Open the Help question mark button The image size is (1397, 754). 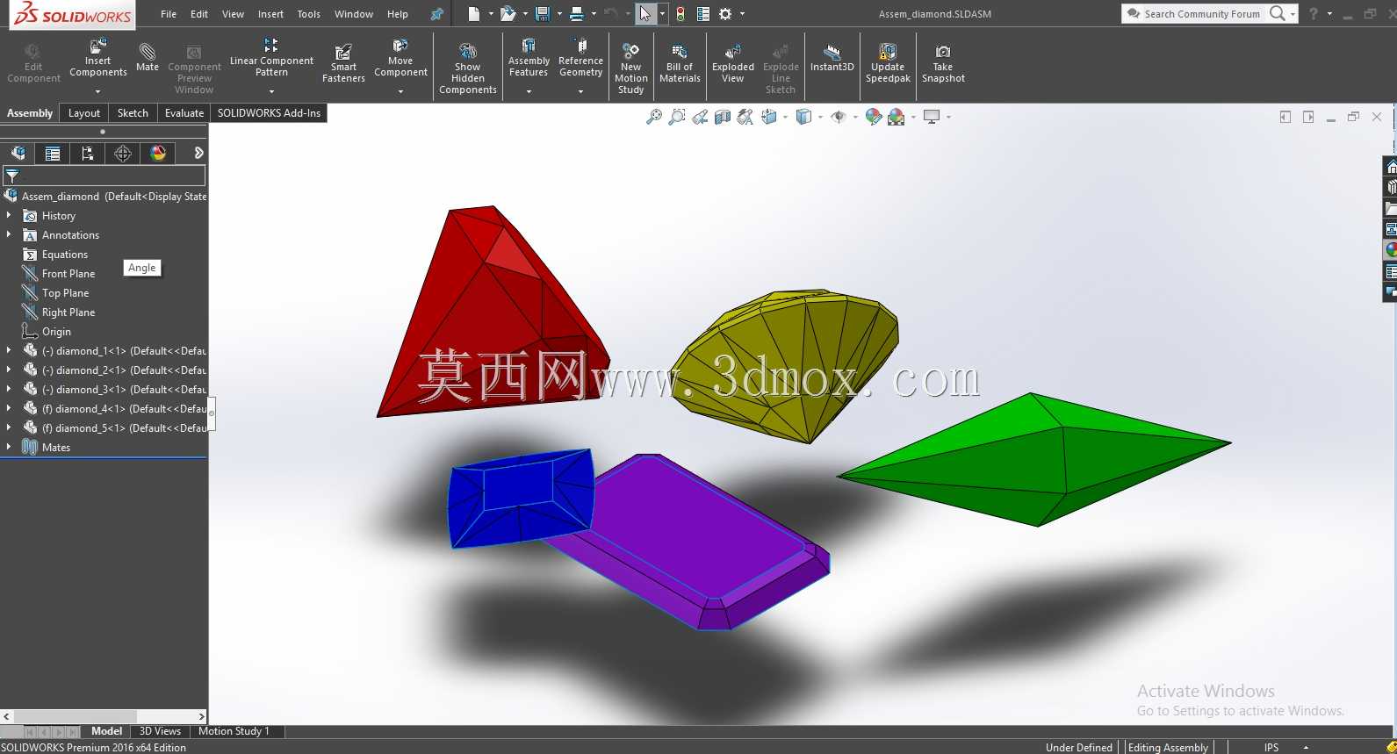click(1314, 14)
